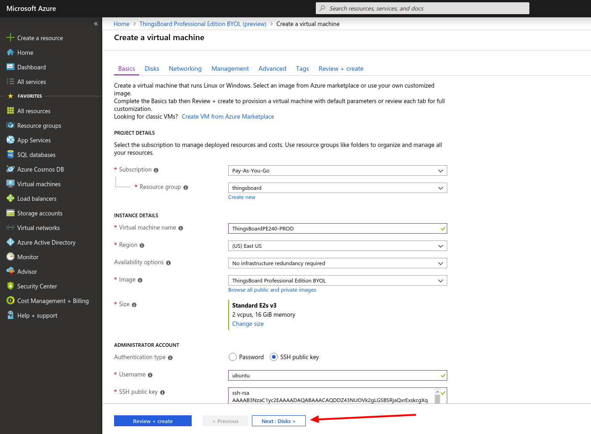Click the Image info icon
The height and width of the screenshot is (434, 591).
coord(140,280)
